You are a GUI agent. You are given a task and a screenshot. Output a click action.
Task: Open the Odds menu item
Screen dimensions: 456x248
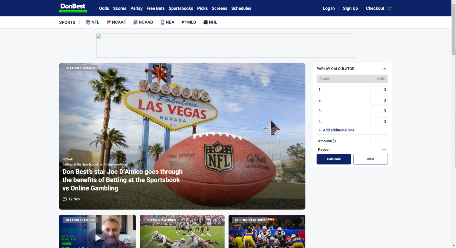[104, 8]
